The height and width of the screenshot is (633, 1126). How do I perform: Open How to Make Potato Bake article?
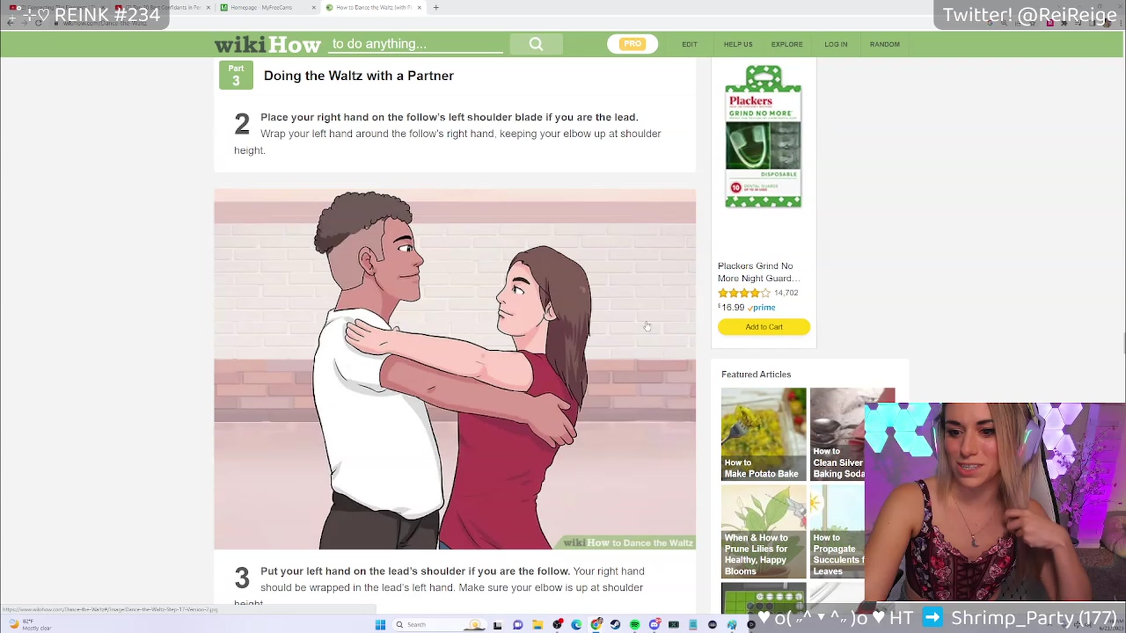(764, 434)
